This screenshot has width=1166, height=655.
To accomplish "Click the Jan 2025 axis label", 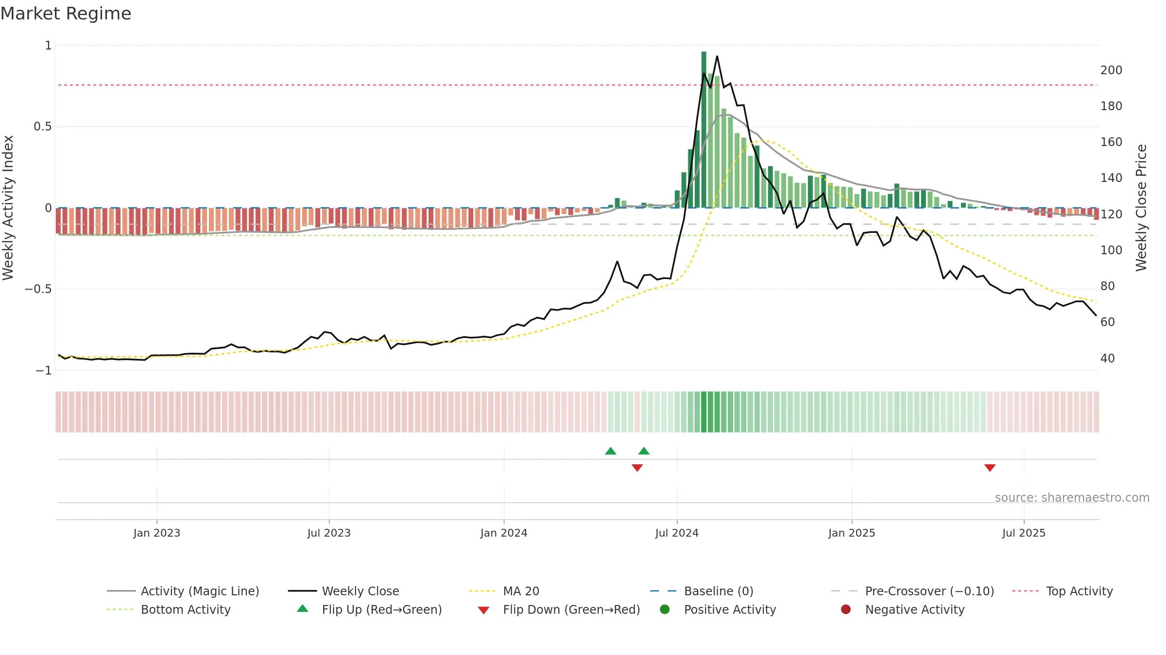I will (x=852, y=533).
